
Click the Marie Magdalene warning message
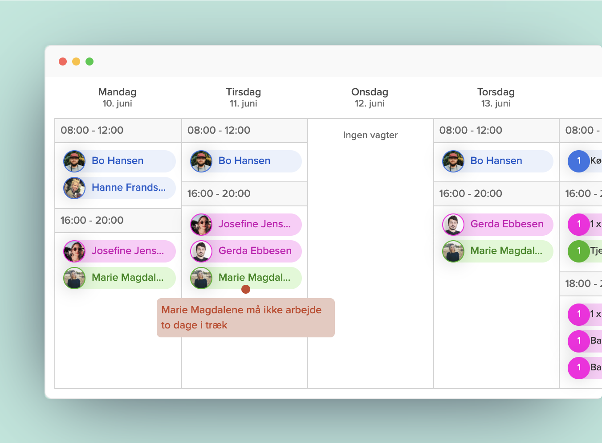pyautogui.click(x=245, y=318)
